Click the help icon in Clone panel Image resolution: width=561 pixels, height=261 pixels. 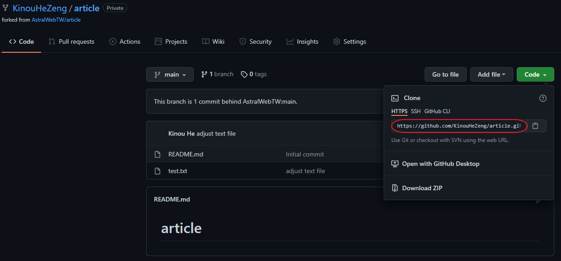[542, 98]
